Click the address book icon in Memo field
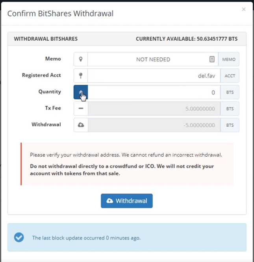254x262 pixels. (212, 59)
